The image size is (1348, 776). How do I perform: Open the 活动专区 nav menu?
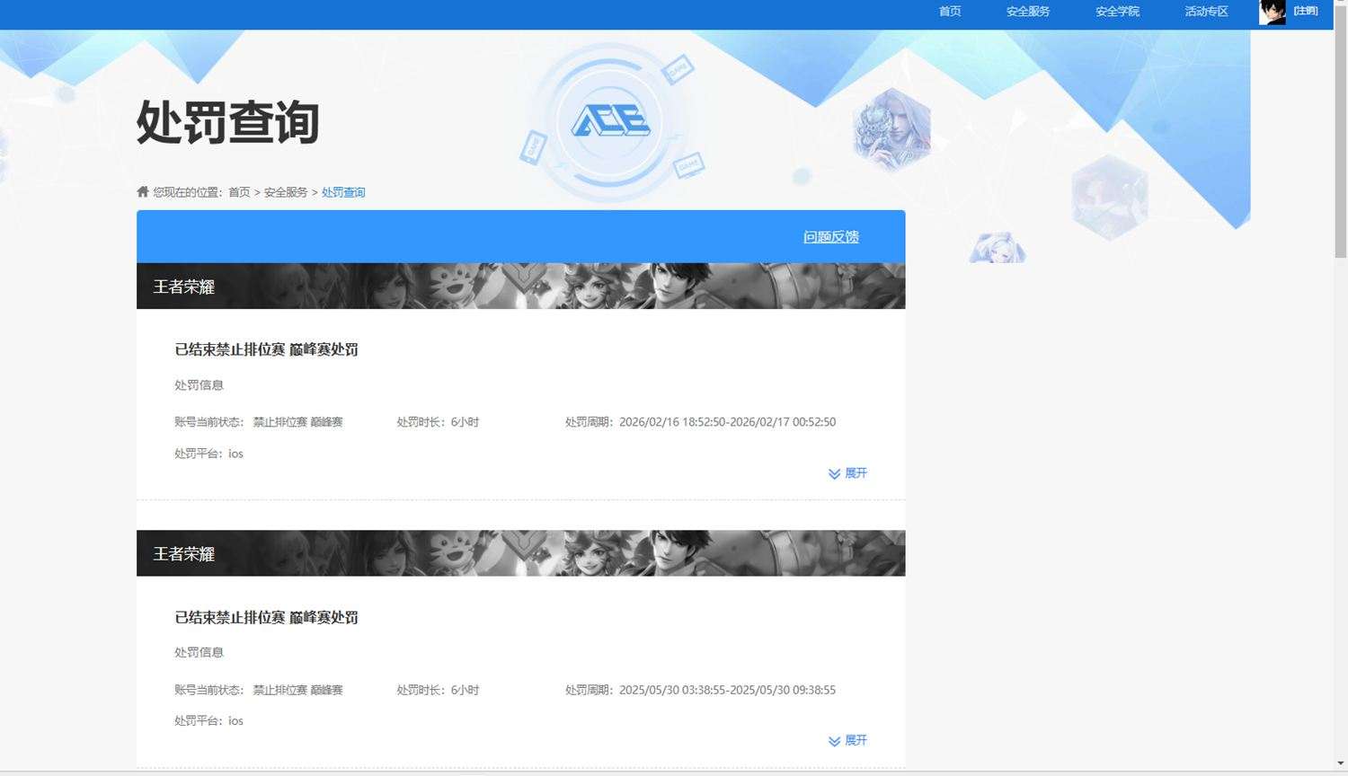pyautogui.click(x=1206, y=12)
